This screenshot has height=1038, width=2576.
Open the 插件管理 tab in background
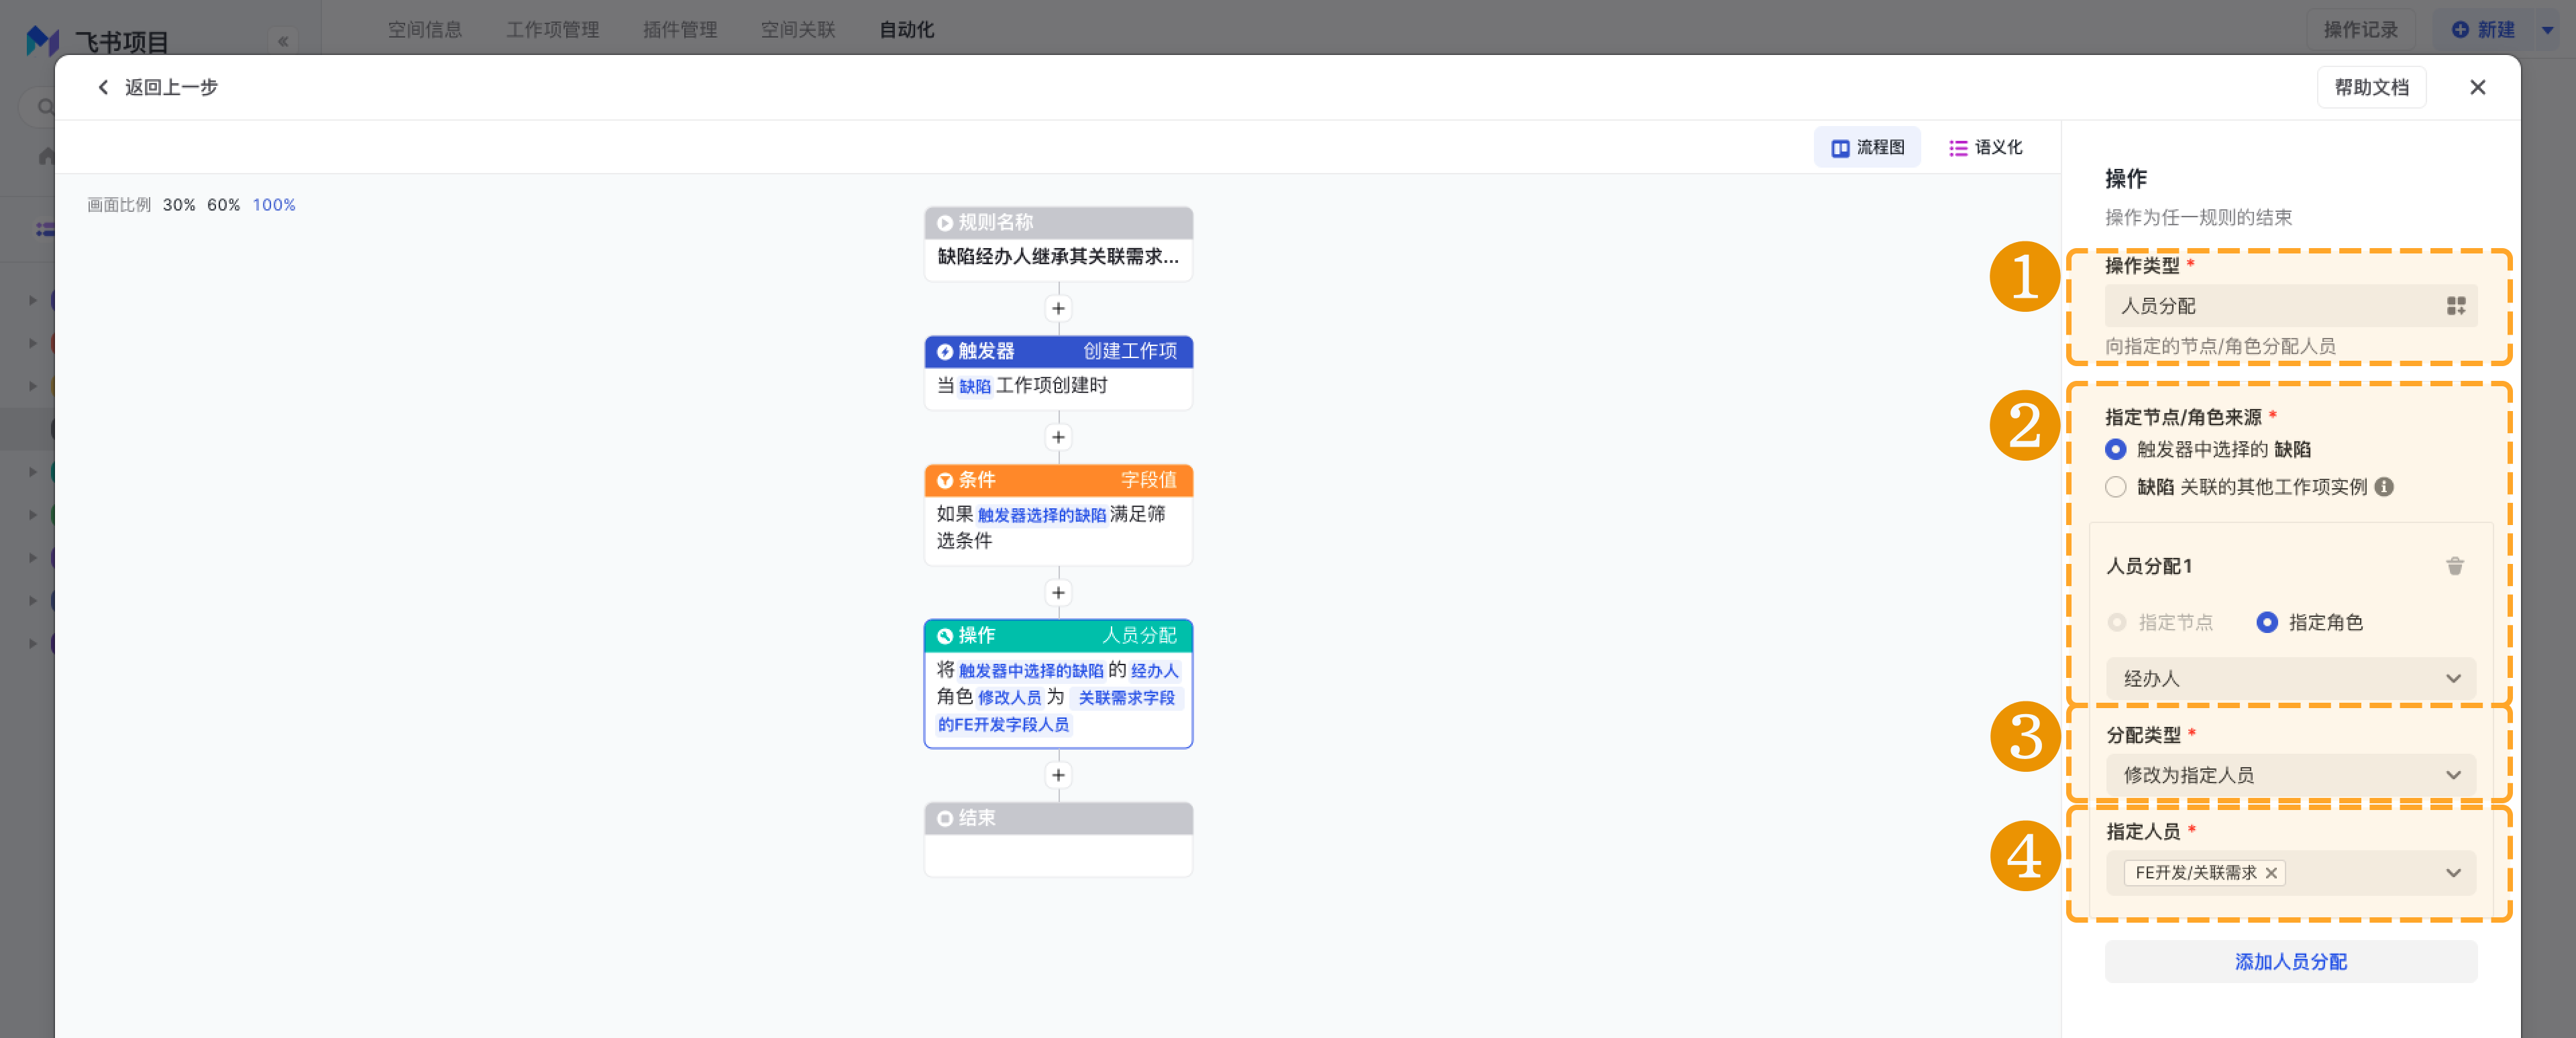pos(680,29)
